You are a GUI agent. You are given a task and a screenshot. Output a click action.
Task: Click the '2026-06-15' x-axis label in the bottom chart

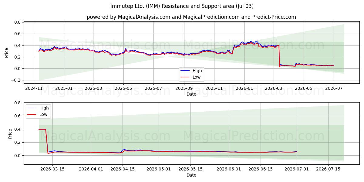[x=260, y=169]
